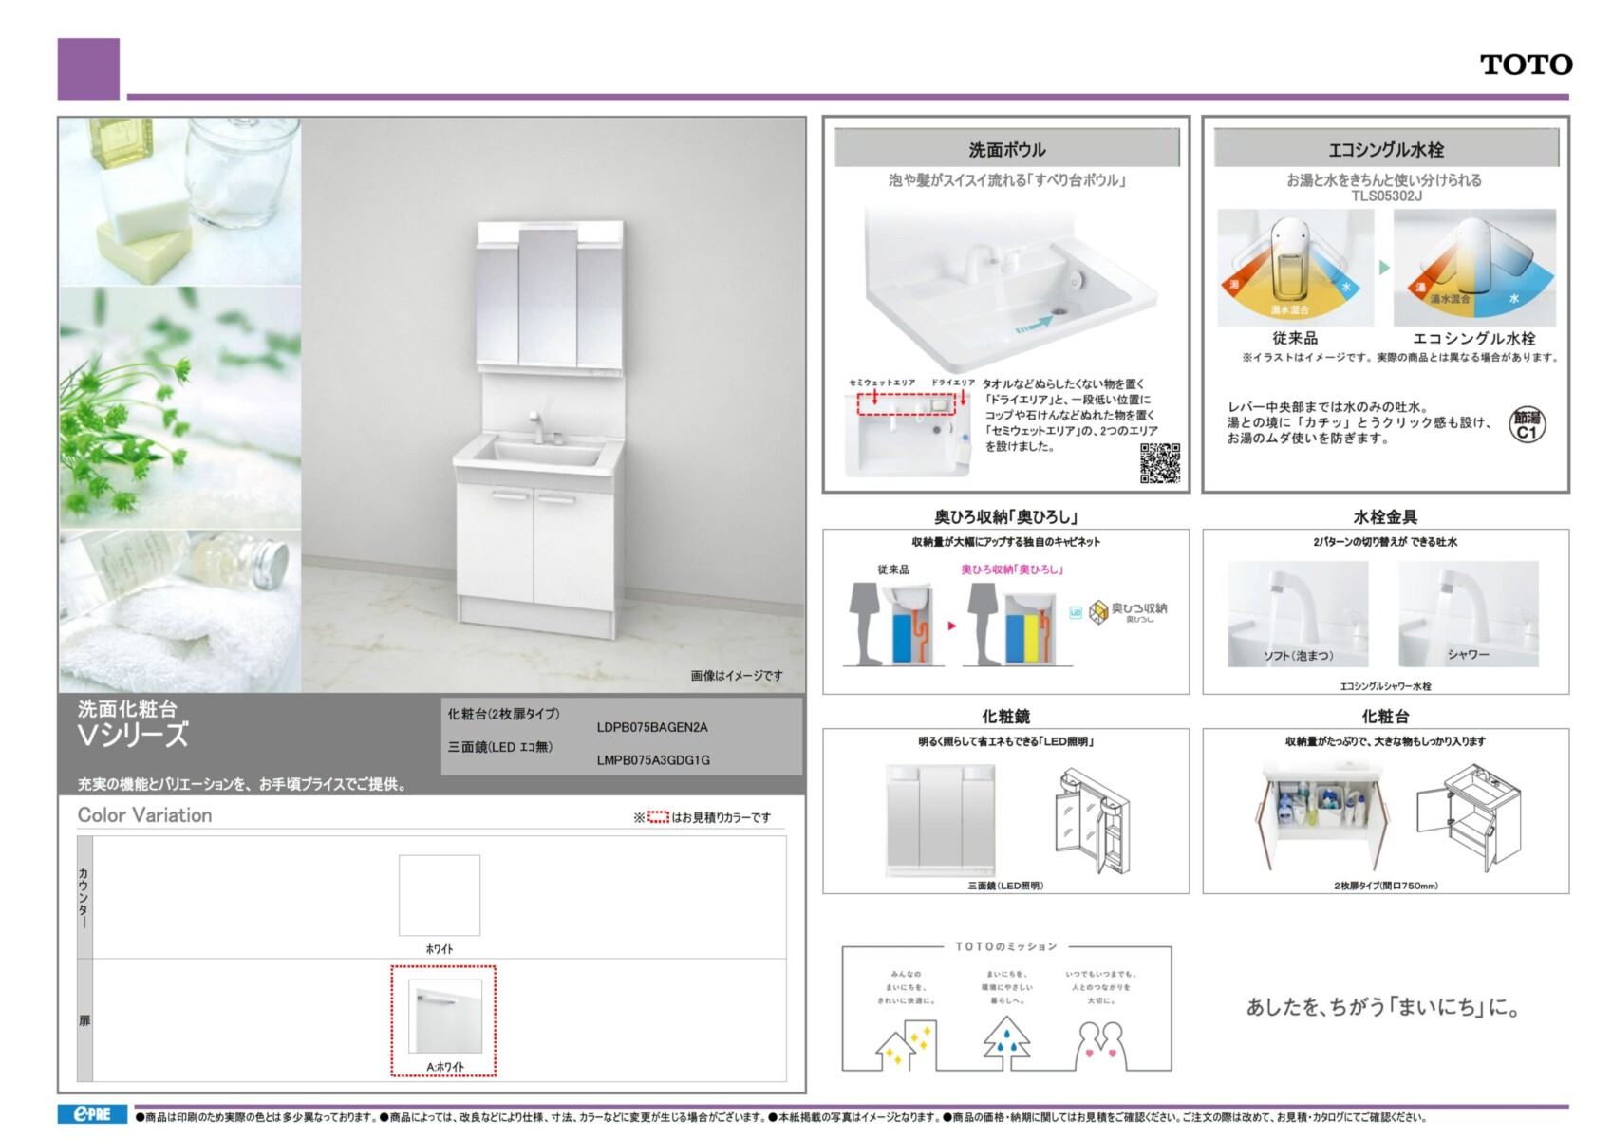Click the Color Variation heading

[145, 815]
